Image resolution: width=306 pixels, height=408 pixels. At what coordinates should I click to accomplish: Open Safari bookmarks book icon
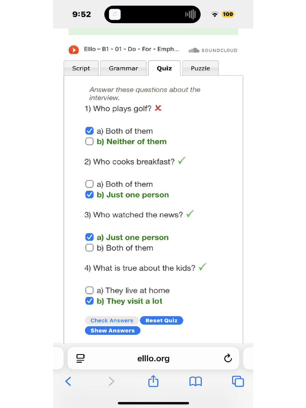(x=195, y=381)
